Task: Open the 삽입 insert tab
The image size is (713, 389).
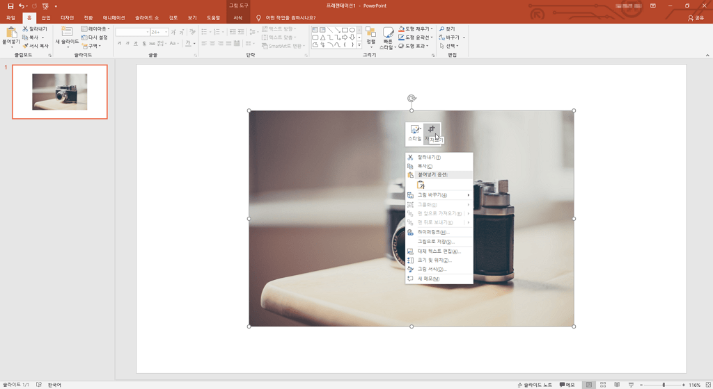Action: 46,17
